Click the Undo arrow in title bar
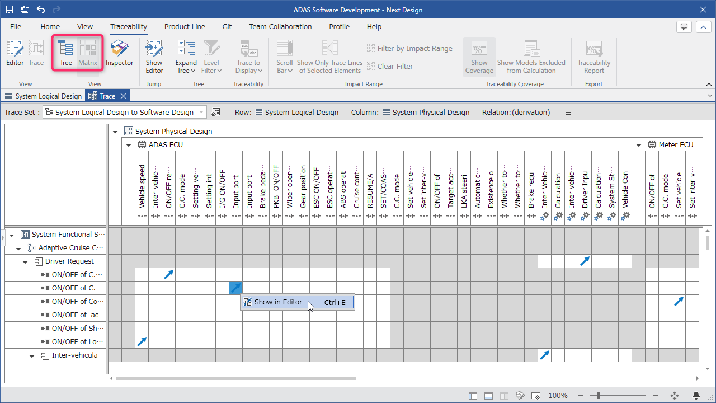This screenshot has height=403, width=716. (41, 10)
